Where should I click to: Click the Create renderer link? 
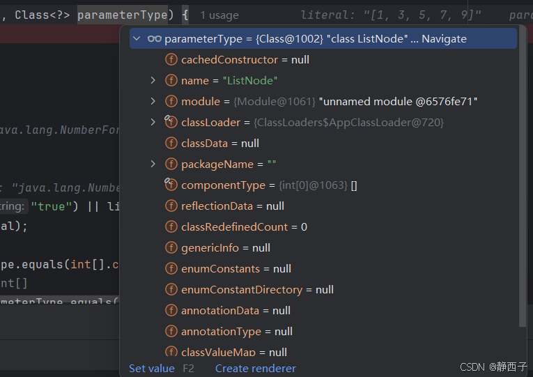coord(256,369)
